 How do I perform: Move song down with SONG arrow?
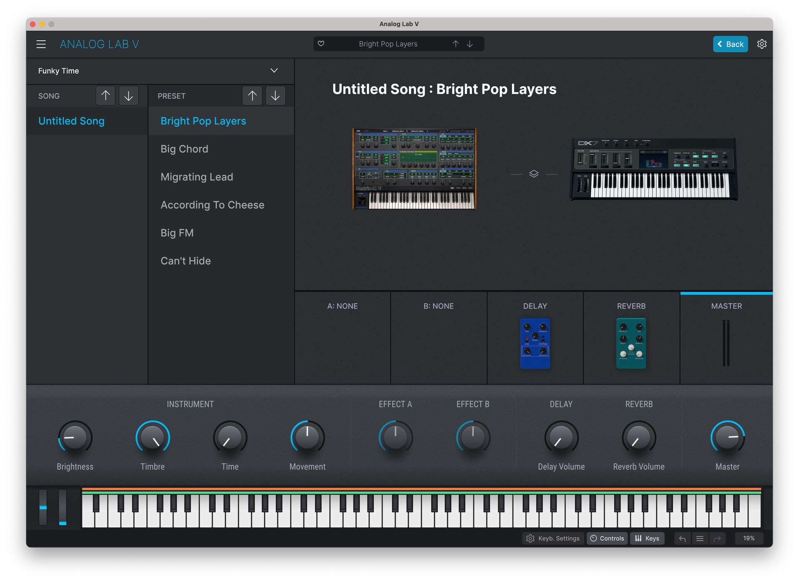pyautogui.click(x=129, y=96)
